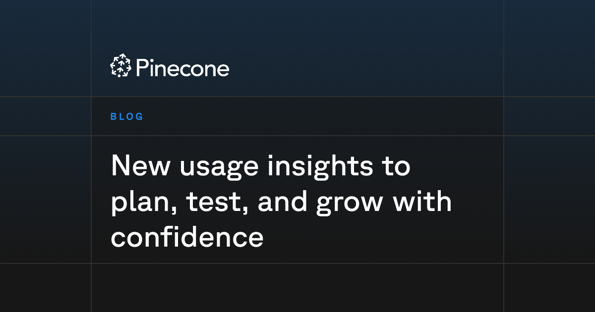The width and height of the screenshot is (595, 312).
Task: Click the word "and" in headline
Action: tap(282, 202)
